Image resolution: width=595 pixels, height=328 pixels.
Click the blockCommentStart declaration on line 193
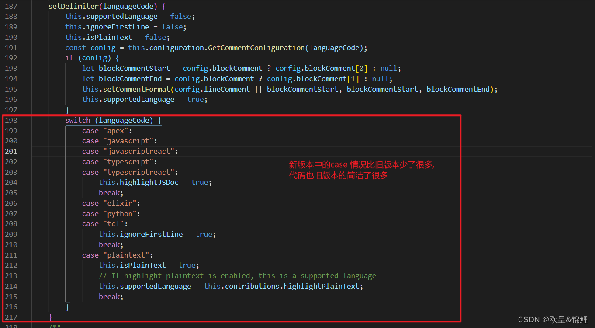pyautogui.click(x=134, y=69)
